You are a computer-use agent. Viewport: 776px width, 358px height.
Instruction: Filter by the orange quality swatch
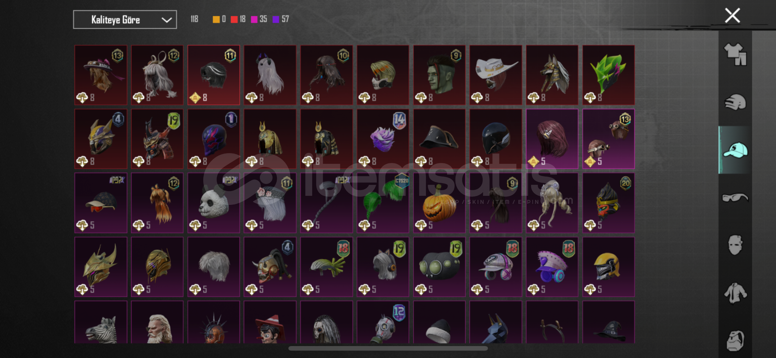click(x=216, y=19)
